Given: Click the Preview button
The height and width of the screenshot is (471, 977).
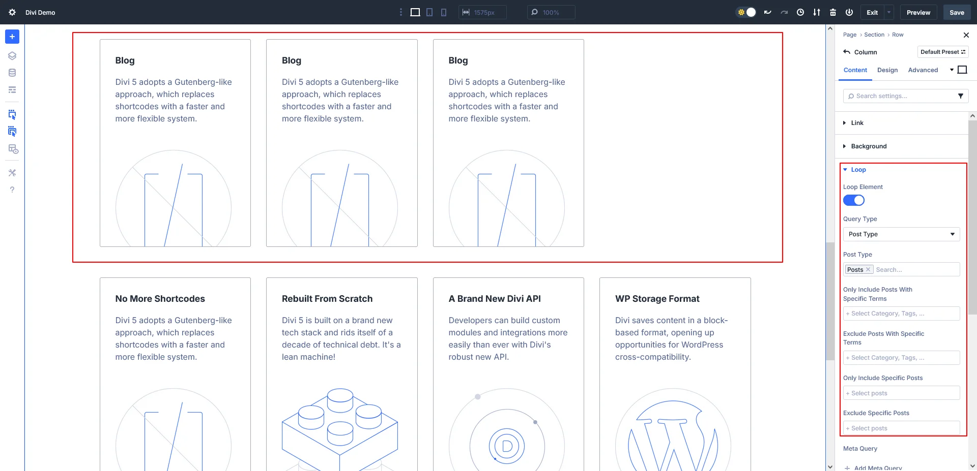Looking at the screenshot, I should click(x=918, y=12).
